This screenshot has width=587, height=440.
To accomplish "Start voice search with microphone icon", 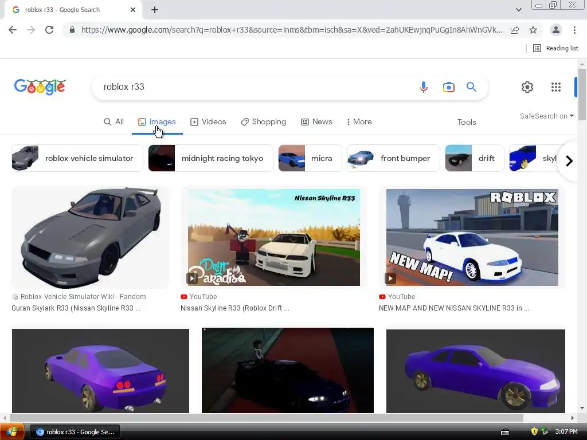I will [424, 87].
